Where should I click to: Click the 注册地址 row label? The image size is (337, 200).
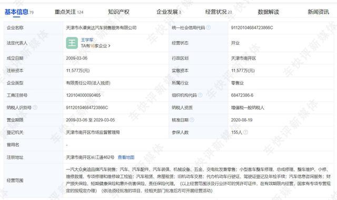[x=15, y=157]
